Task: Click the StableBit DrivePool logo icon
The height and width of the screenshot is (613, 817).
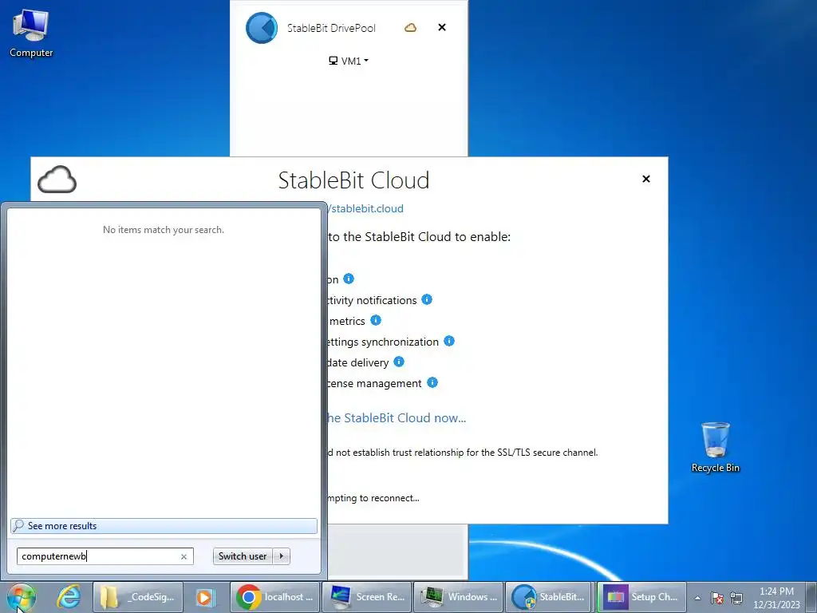Action: coord(262,28)
